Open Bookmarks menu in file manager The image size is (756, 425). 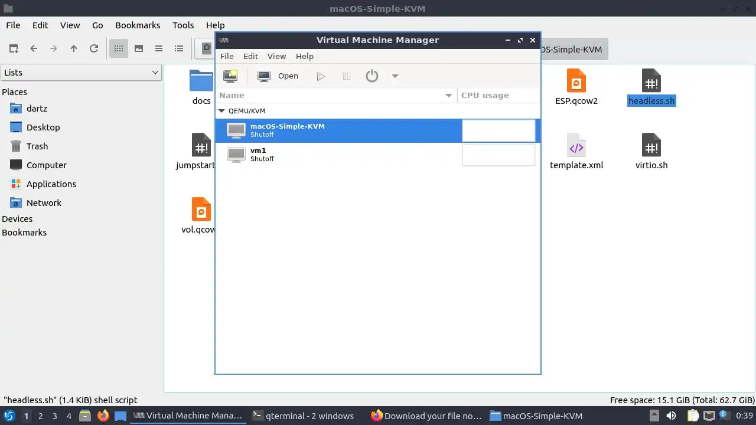pyautogui.click(x=138, y=25)
